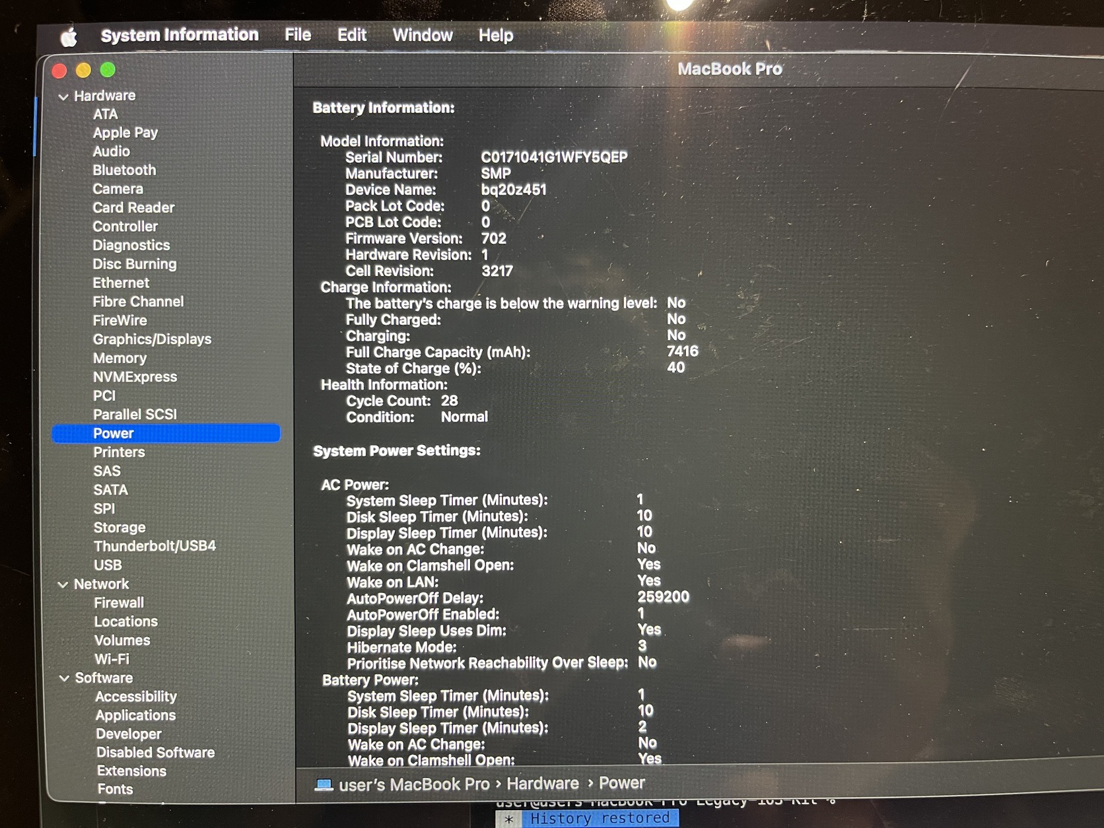Select PCI in the sidebar
Viewport: 1104px width, 828px height.
tap(104, 396)
